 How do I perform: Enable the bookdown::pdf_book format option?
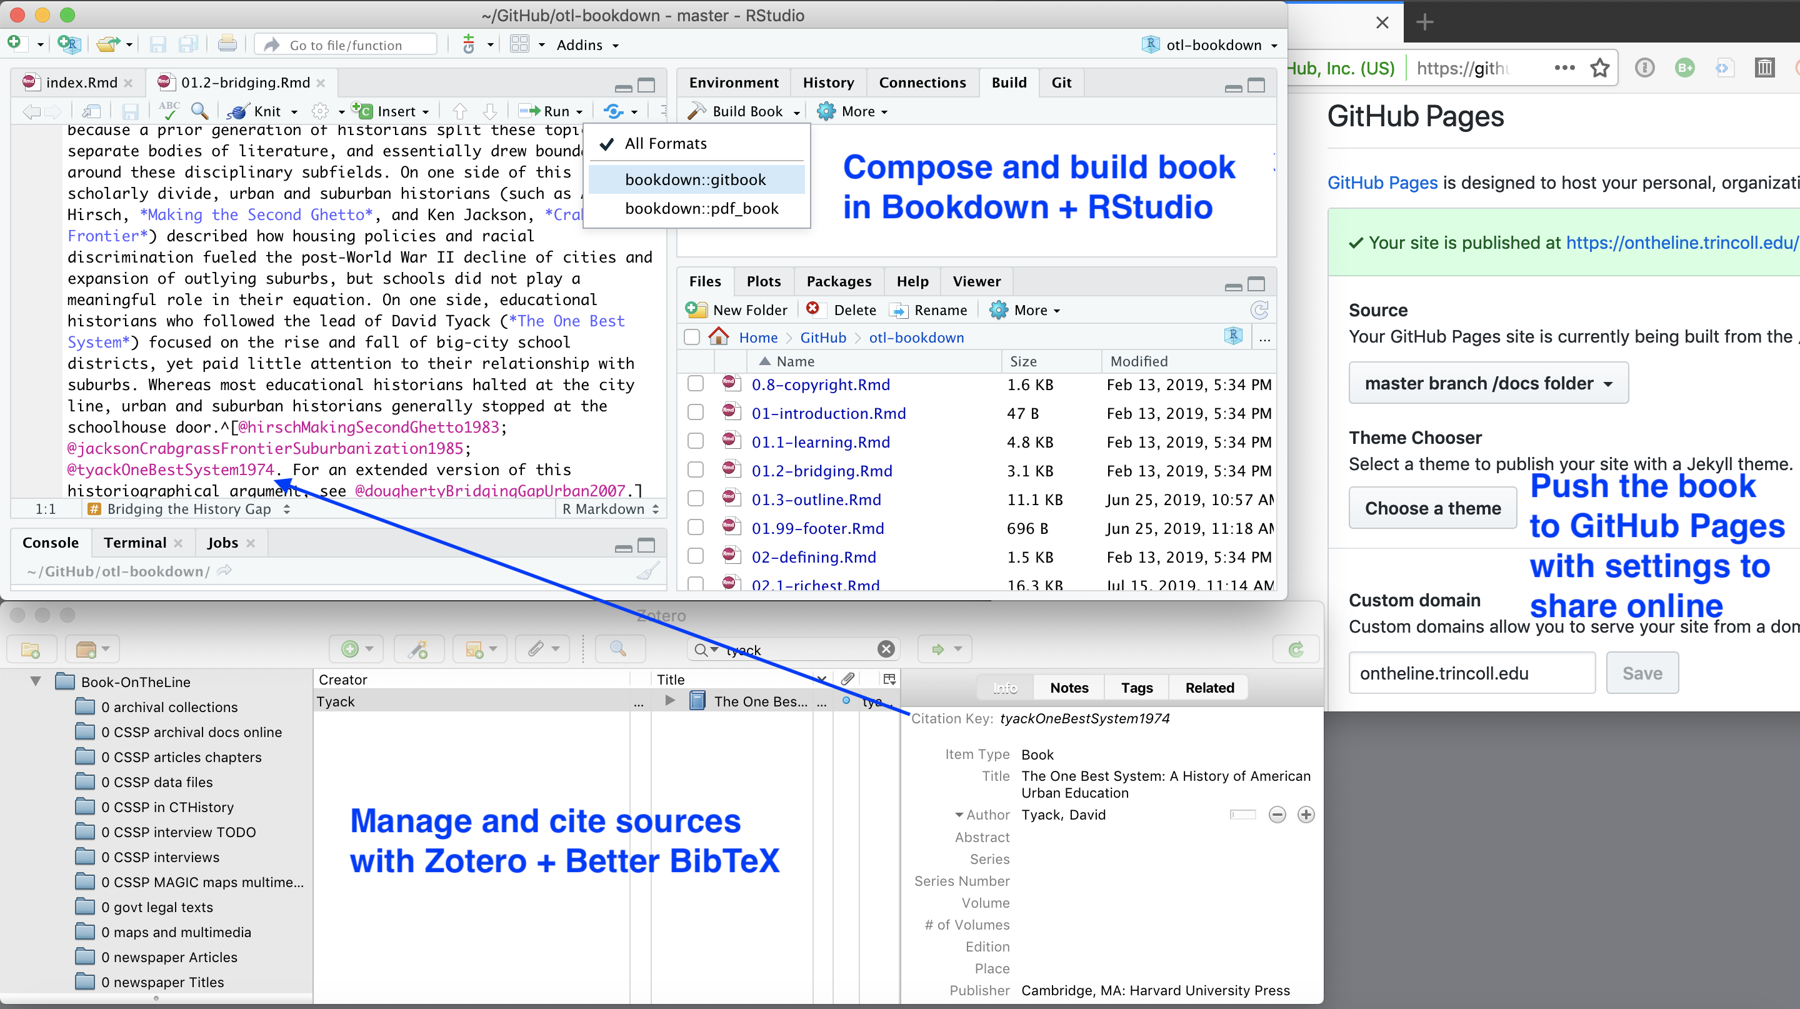(x=701, y=208)
